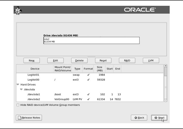183x129 pixels.
Task: Click the Start column header
Action: pos(109,69)
